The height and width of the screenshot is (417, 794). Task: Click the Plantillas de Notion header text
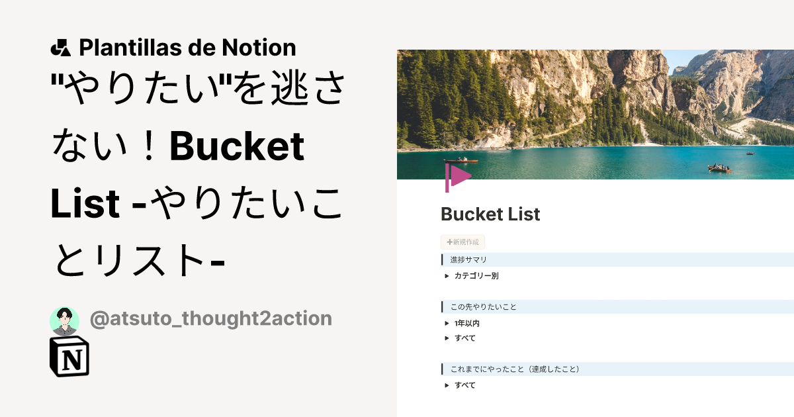click(187, 46)
